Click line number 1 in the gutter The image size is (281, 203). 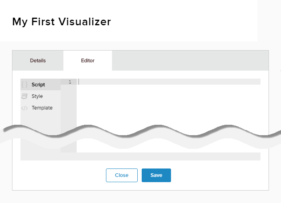coord(69,82)
